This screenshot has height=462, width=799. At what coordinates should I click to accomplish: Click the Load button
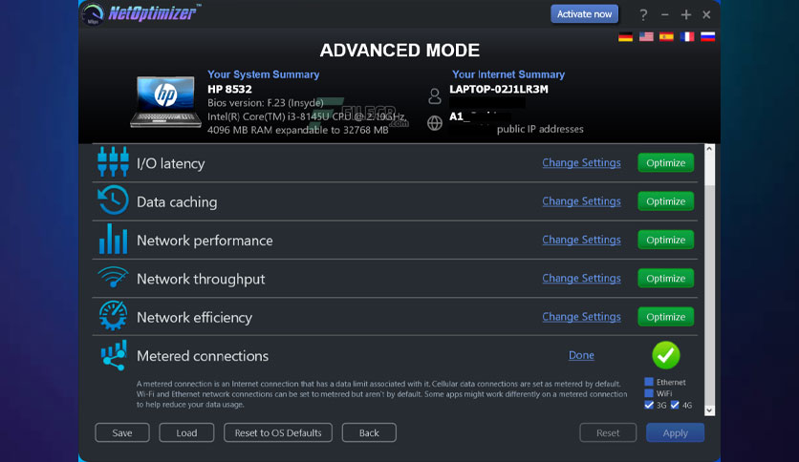click(186, 432)
